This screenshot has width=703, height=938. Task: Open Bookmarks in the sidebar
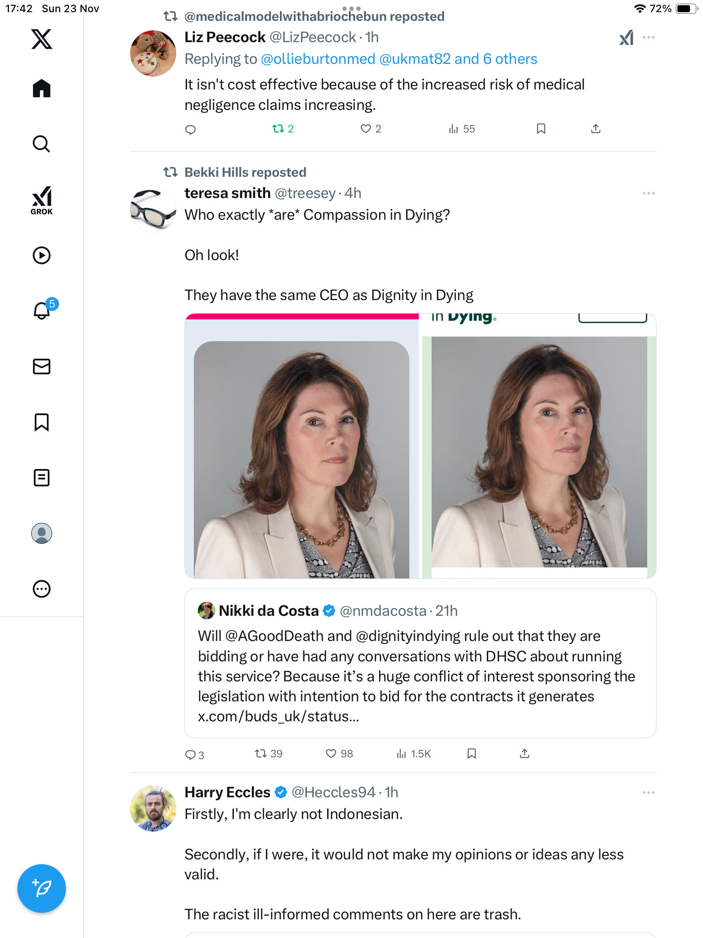point(42,422)
